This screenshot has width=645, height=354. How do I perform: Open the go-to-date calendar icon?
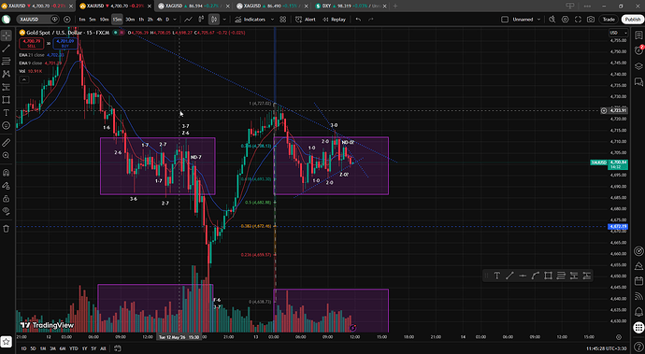click(x=118, y=348)
